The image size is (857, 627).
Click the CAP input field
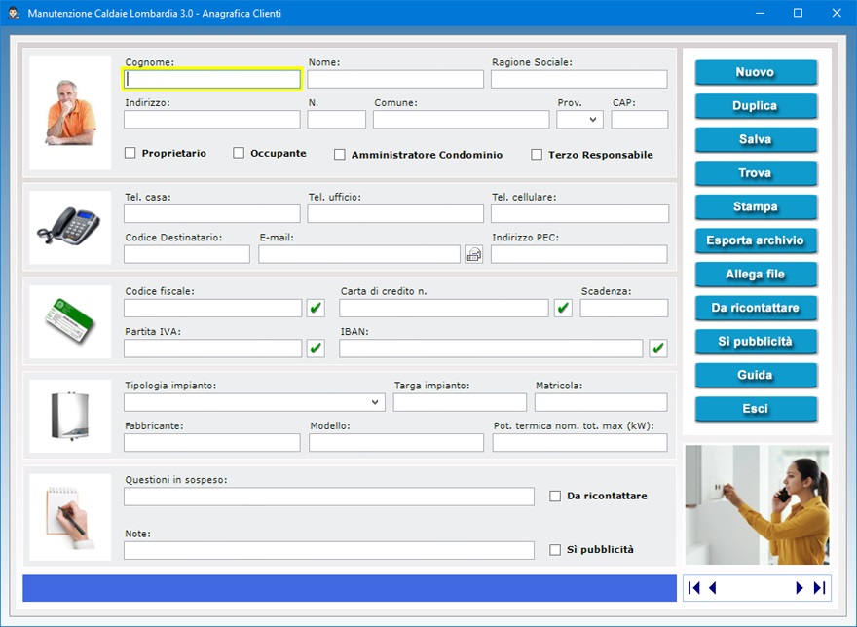pos(640,120)
